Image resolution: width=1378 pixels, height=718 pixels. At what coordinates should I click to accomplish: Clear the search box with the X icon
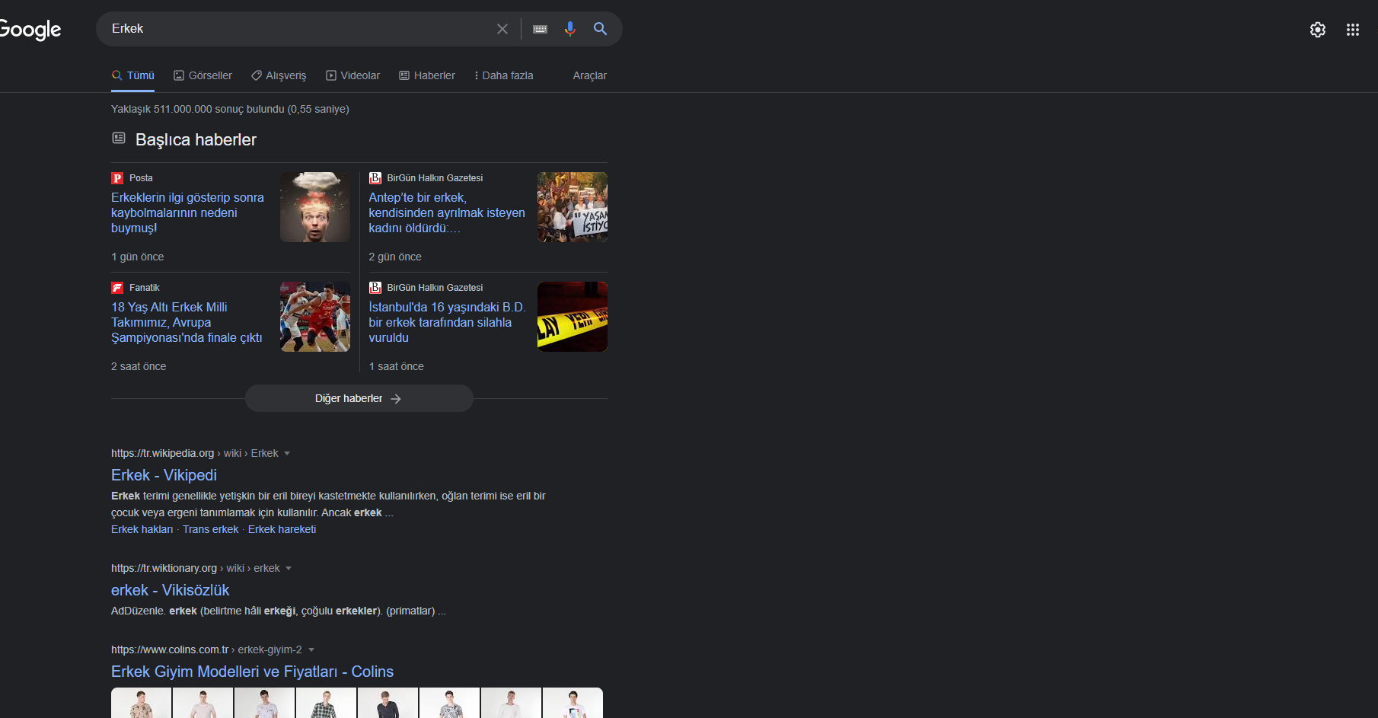[502, 29]
